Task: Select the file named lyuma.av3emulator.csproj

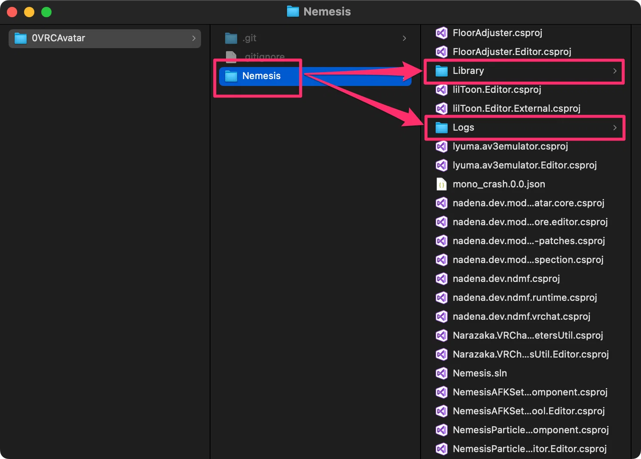Action: (510, 146)
